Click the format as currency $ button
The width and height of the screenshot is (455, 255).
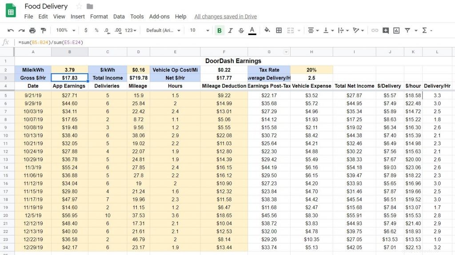click(x=85, y=30)
